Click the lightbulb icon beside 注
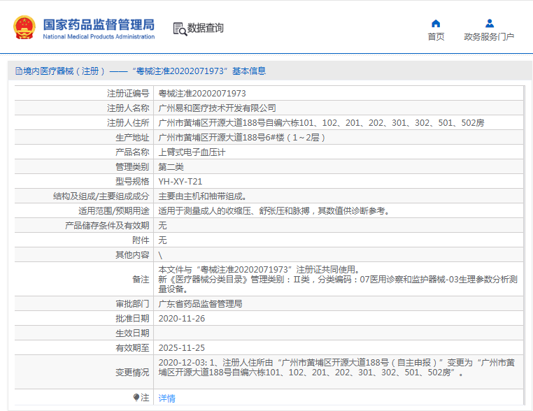 coord(136,398)
